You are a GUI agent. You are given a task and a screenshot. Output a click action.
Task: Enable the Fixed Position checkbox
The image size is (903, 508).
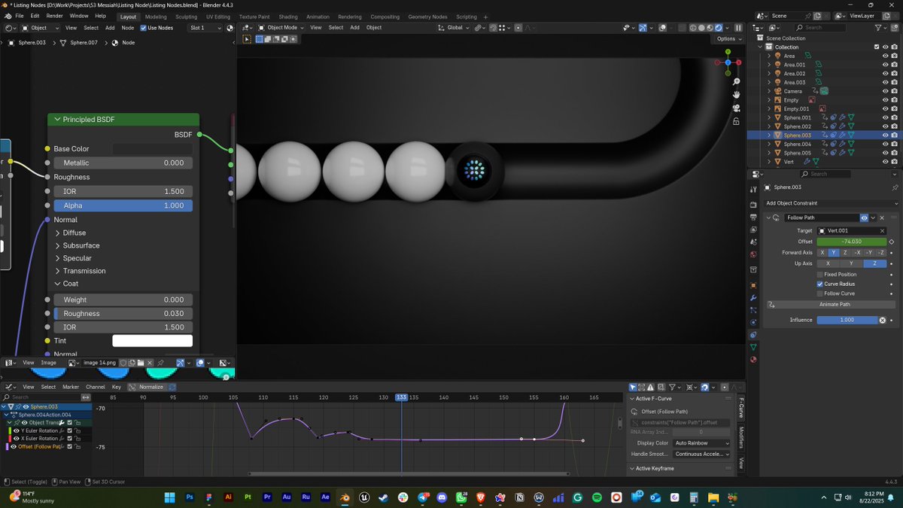pyautogui.click(x=819, y=275)
